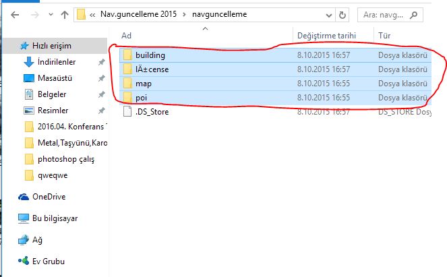447x277 pixels.
Task: Click the Ağ network icon
Action: coord(24,240)
